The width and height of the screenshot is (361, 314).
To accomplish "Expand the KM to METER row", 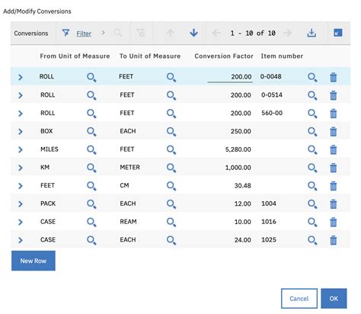I will (21, 168).
